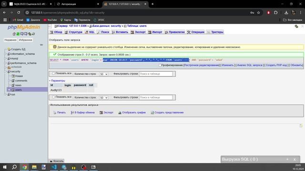Screen dimensions: 305x171
Task: Expand the performance_schema tree node
Action: tap(5, 63)
